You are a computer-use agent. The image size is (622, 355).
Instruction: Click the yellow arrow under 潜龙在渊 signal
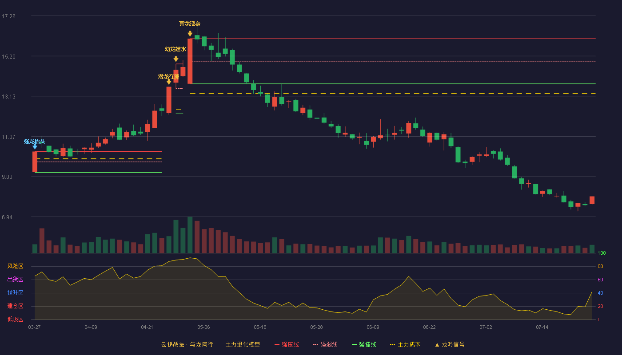169,82
